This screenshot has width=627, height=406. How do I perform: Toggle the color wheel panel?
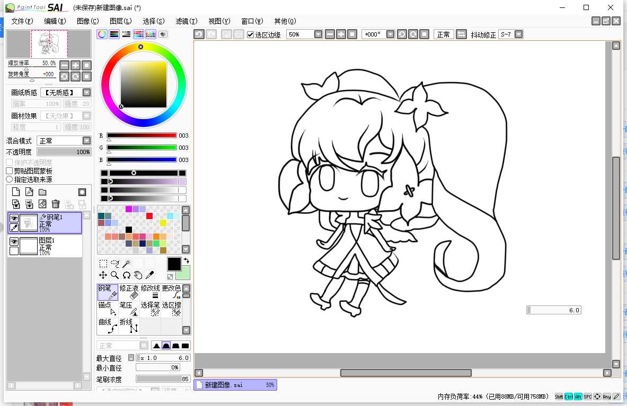102,34
